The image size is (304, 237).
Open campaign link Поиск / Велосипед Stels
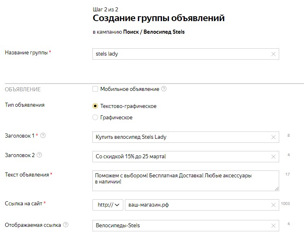(154, 32)
